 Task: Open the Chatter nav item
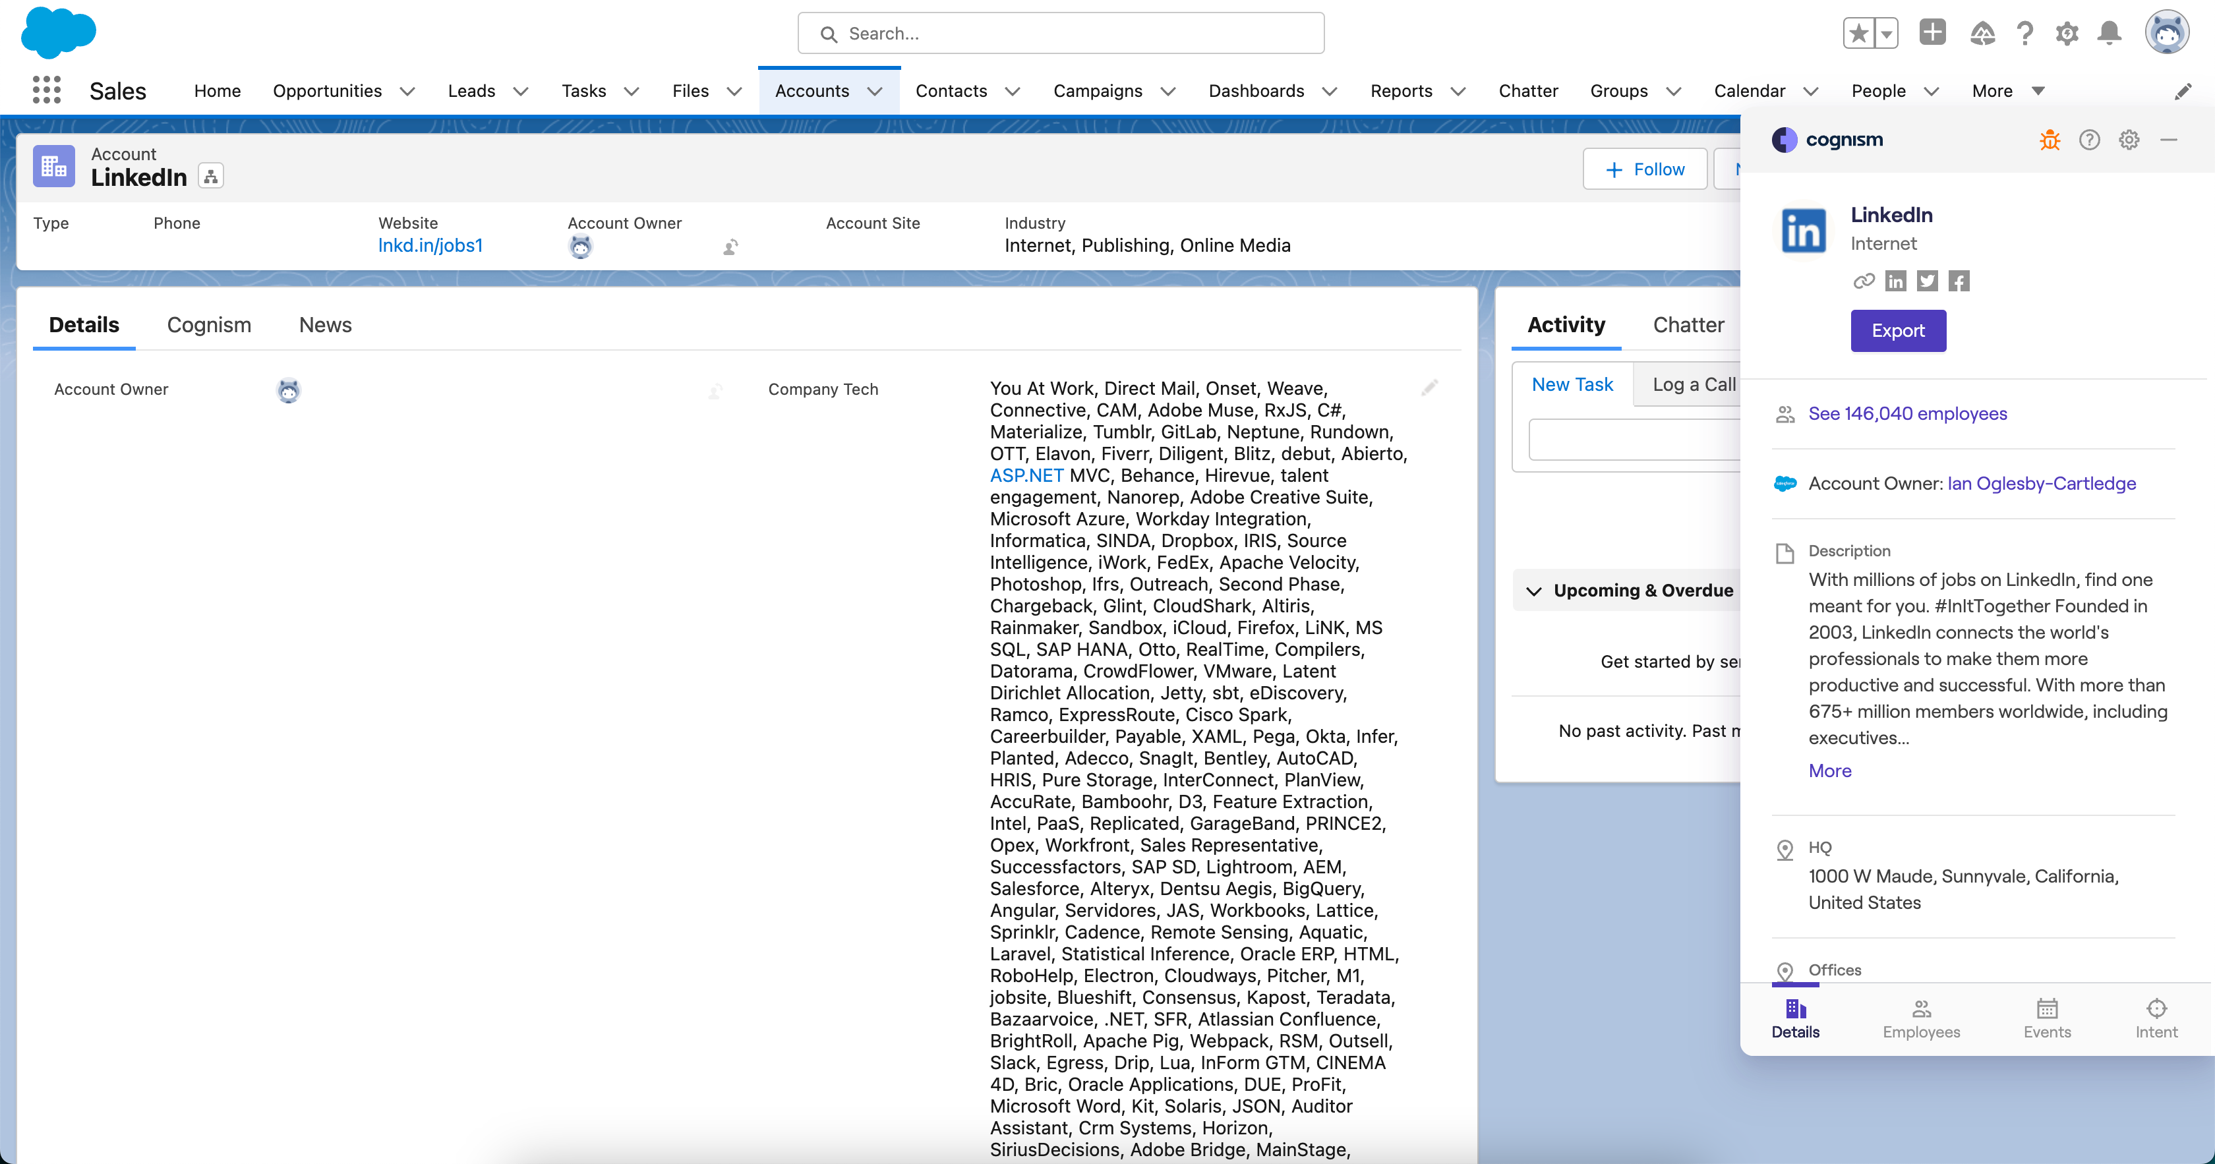(x=1528, y=91)
